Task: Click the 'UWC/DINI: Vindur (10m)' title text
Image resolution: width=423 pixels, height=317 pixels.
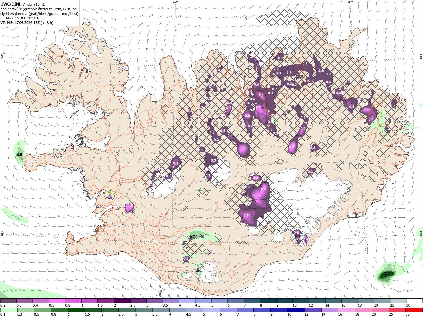Action: pyautogui.click(x=23, y=4)
